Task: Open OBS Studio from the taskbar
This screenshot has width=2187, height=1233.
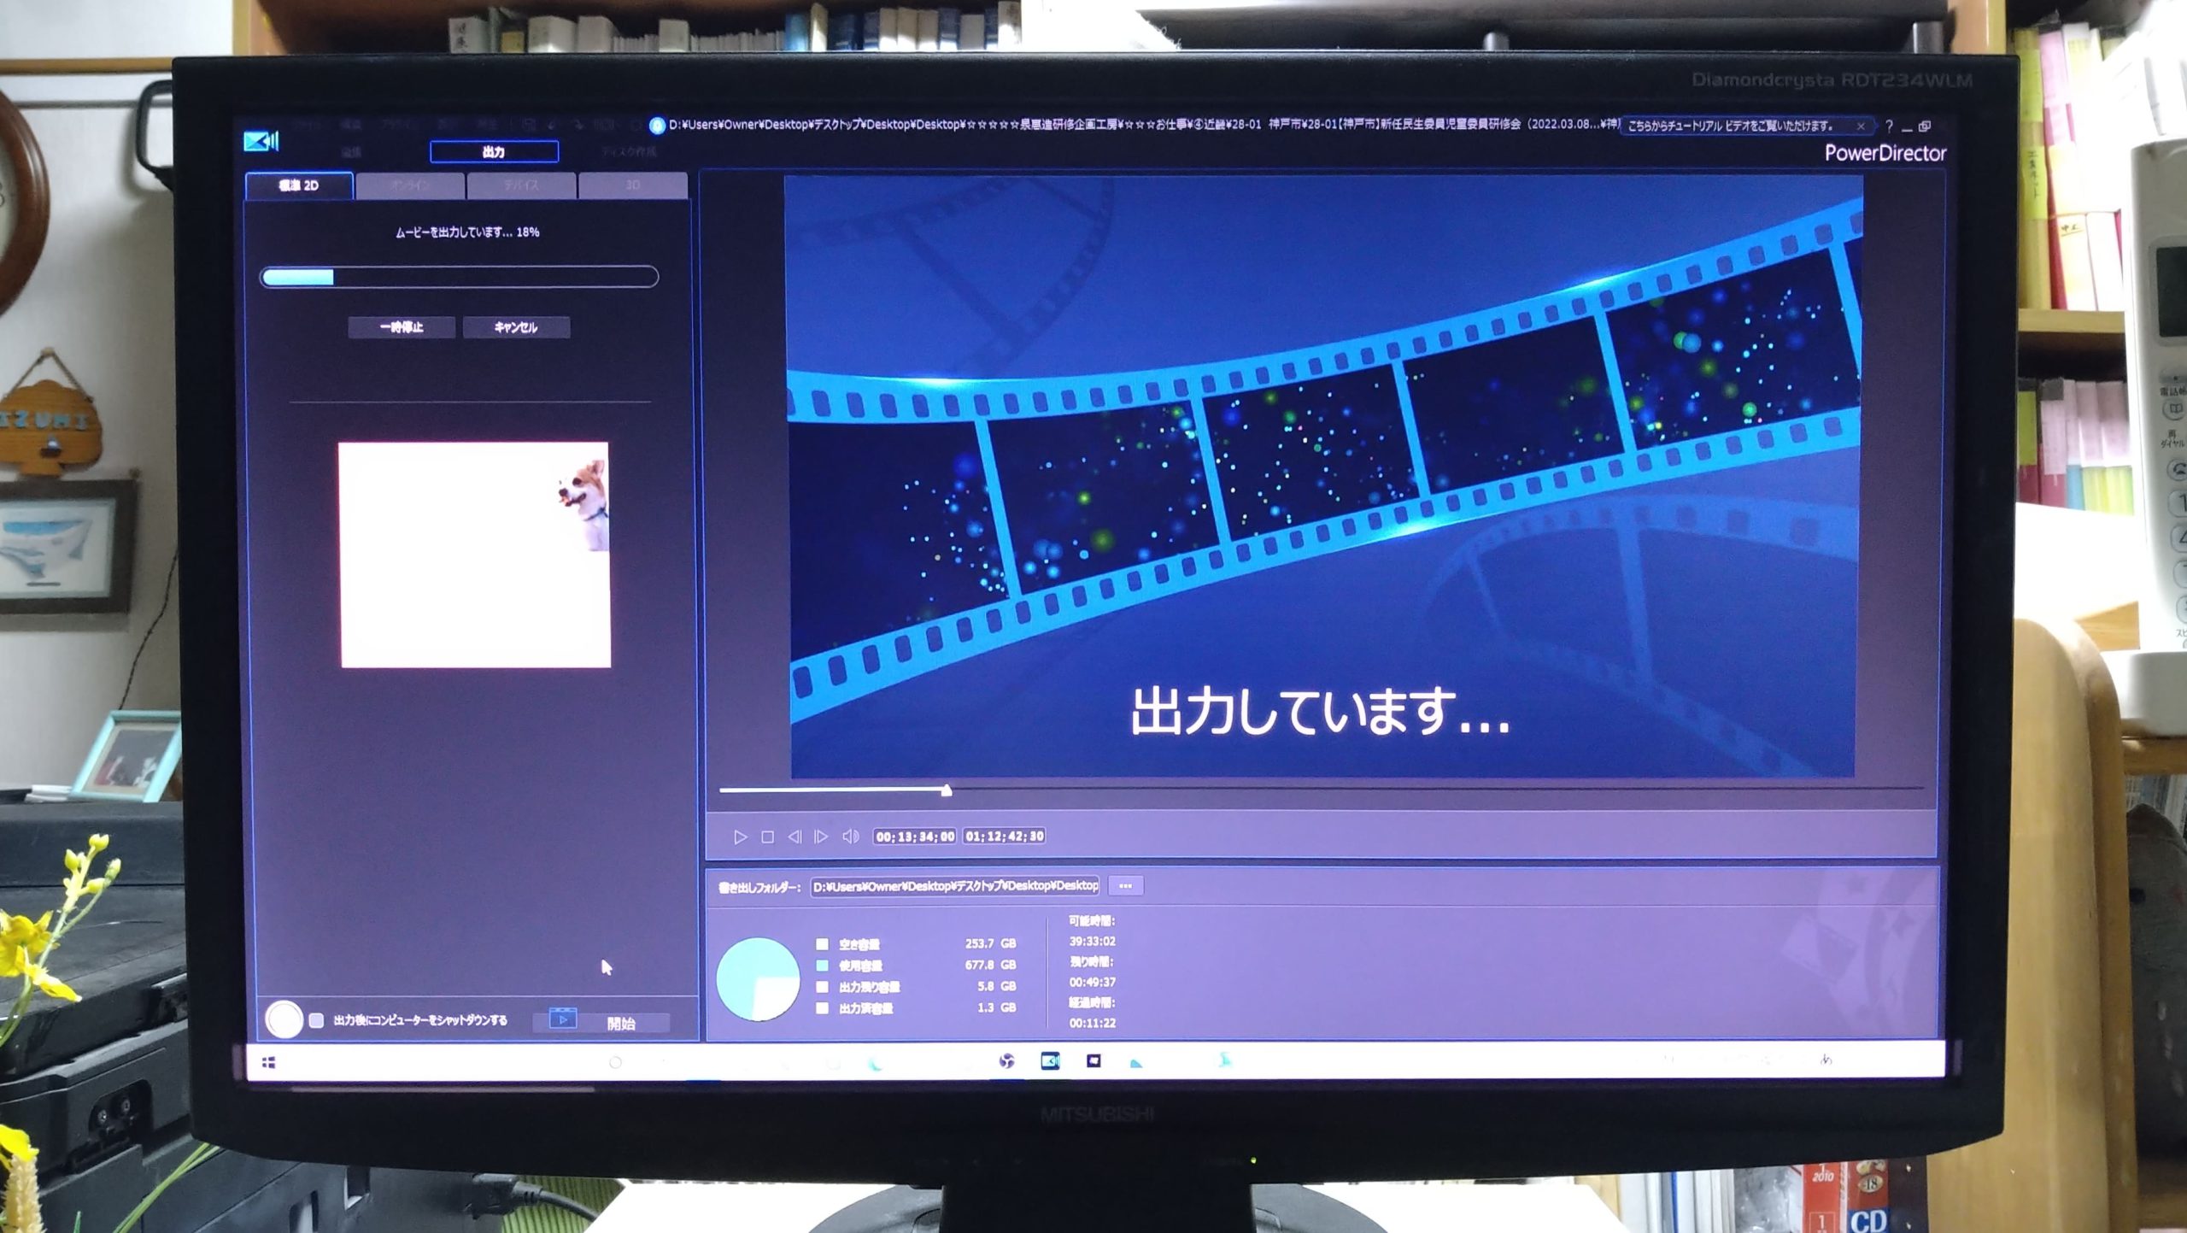Action: 1007,1061
